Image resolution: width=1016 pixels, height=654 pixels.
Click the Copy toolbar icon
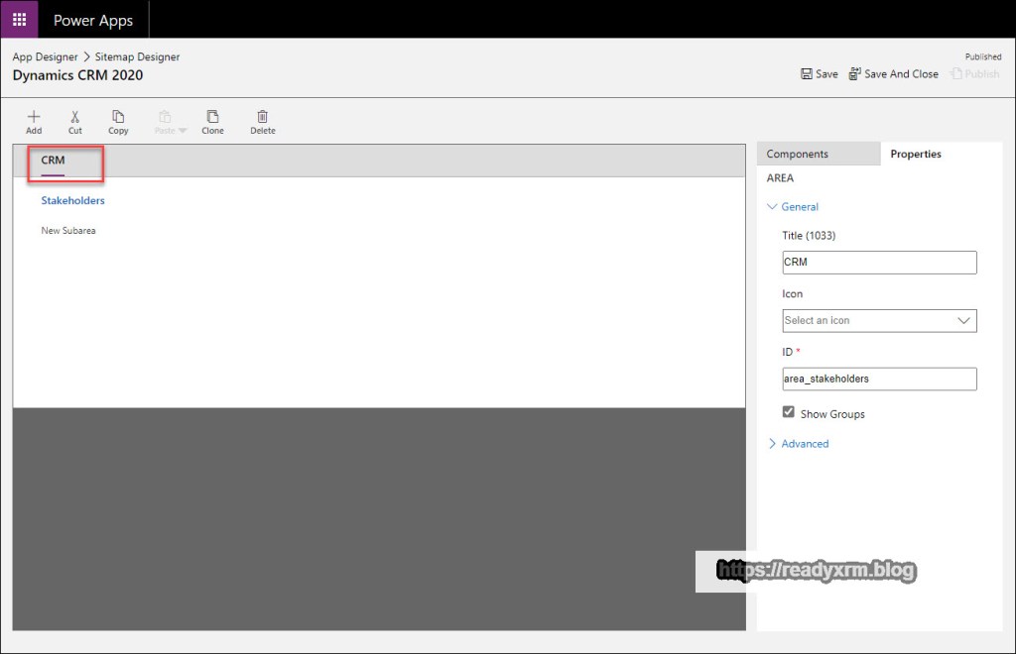pyautogui.click(x=118, y=117)
